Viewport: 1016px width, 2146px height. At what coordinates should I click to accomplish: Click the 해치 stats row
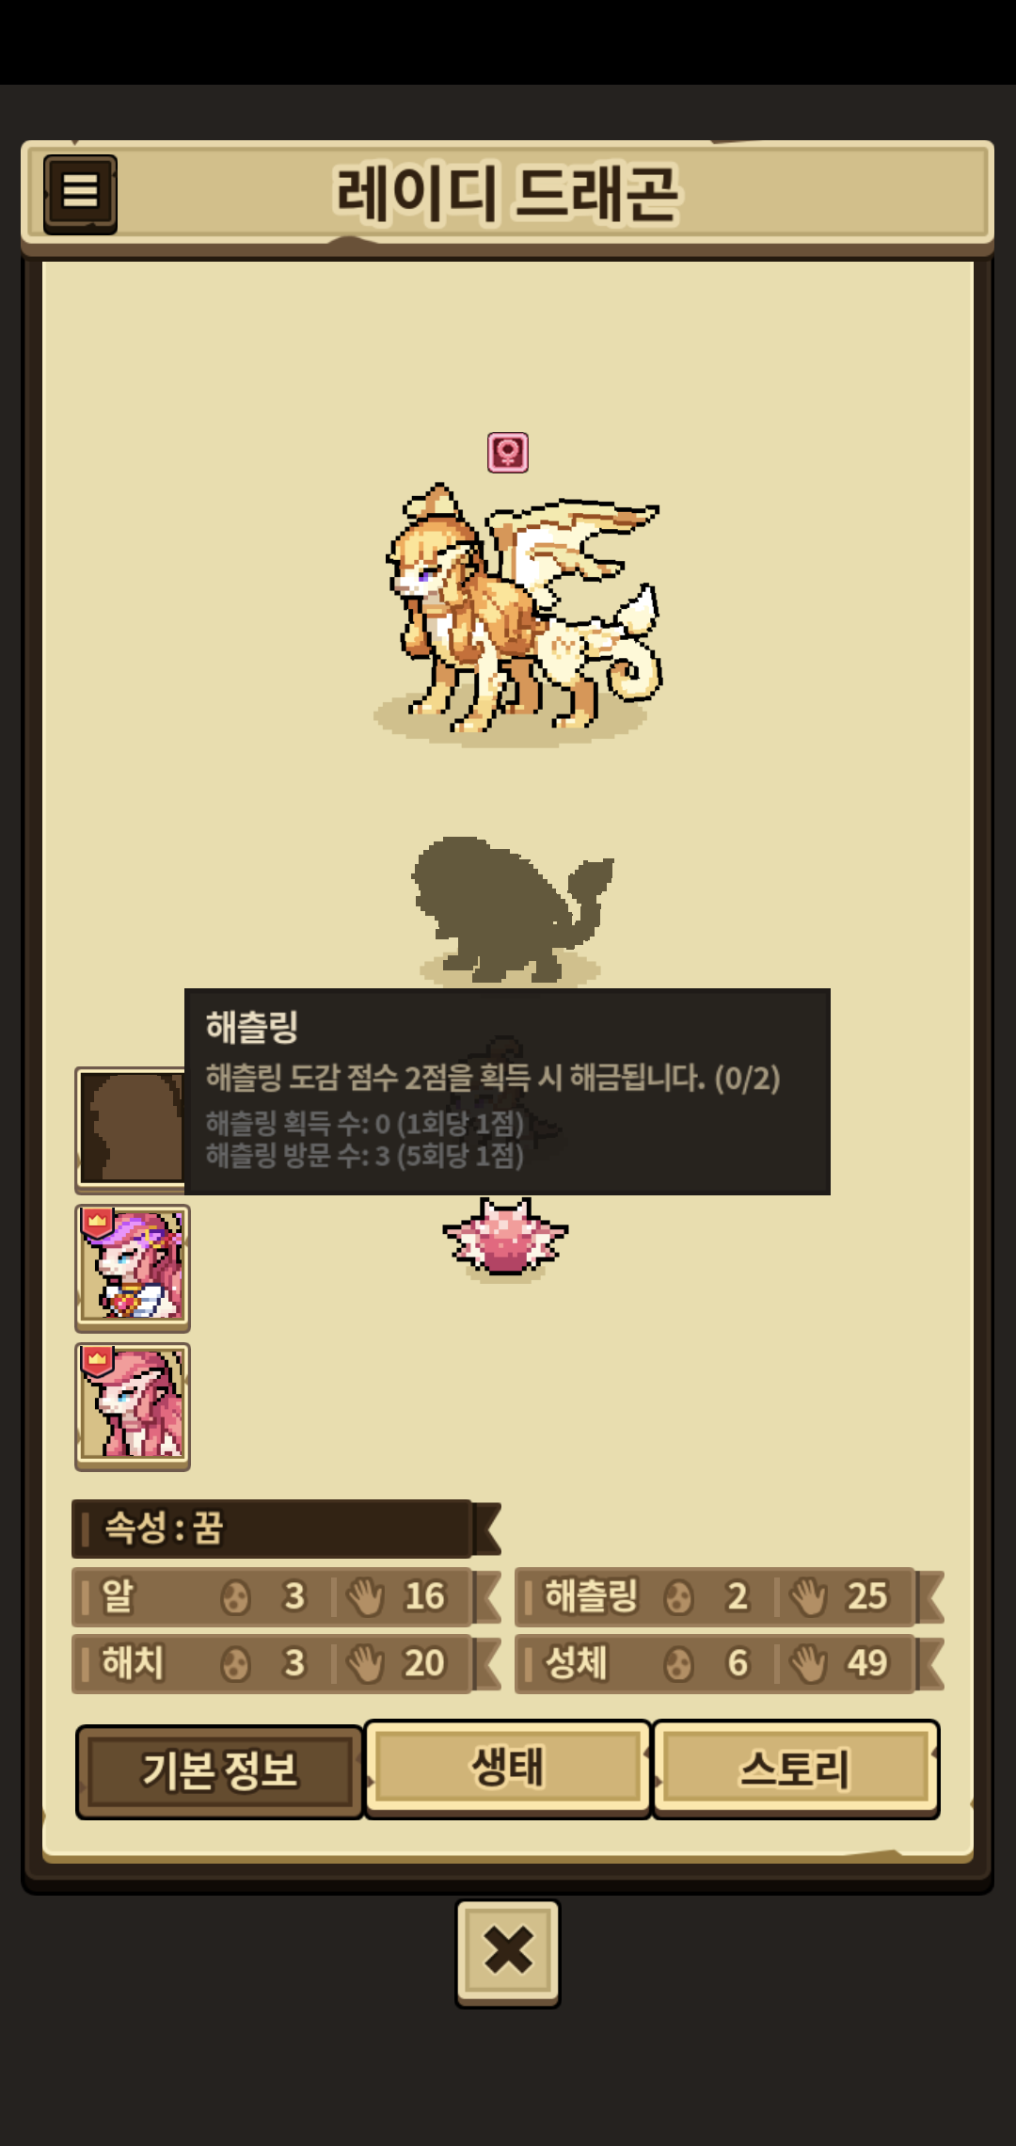pos(286,1664)
